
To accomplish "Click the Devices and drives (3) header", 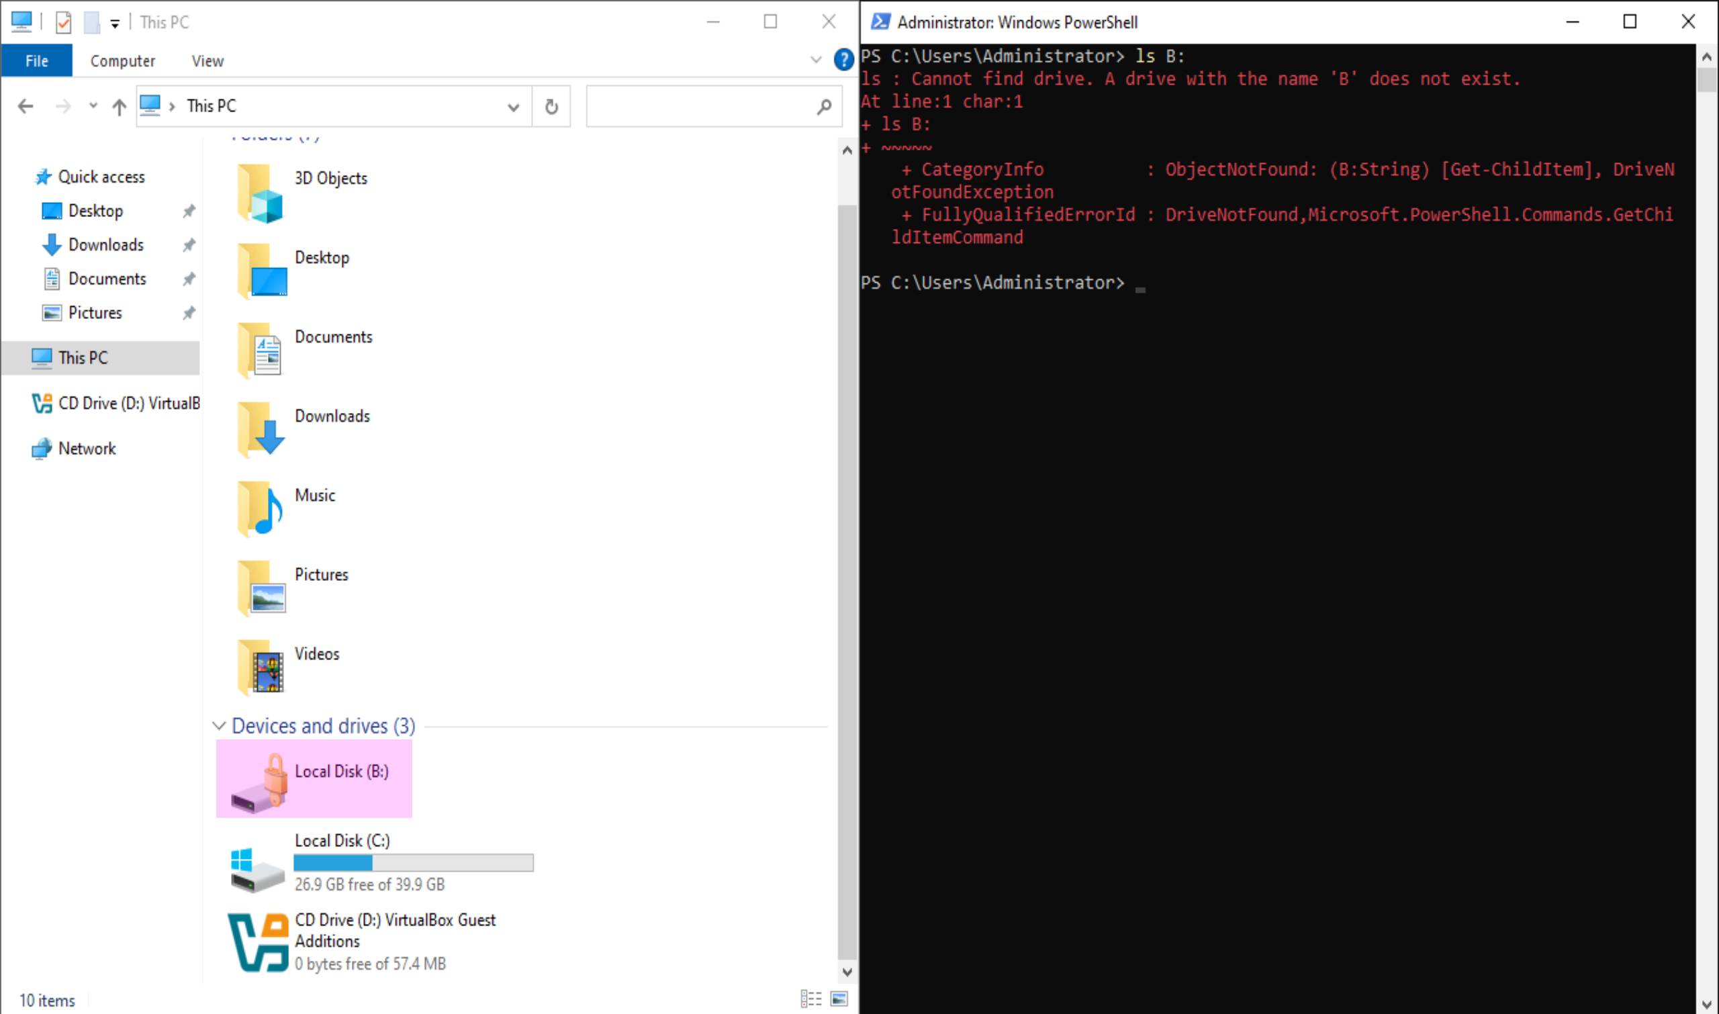I will pyautogui.click(x=323, y=726).
